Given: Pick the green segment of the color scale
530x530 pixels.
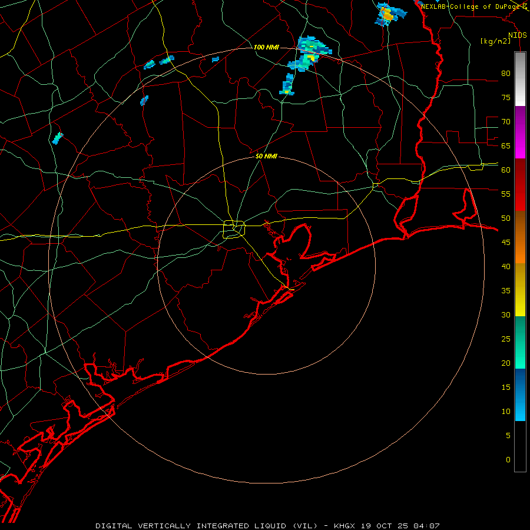Looking at the screenshot, I should pos(520,342).
